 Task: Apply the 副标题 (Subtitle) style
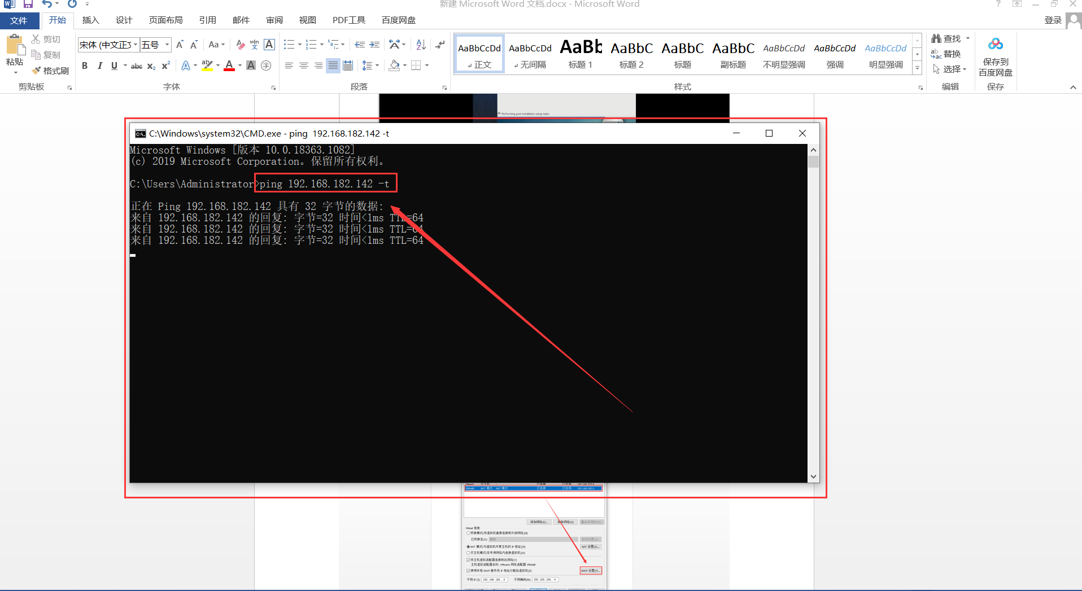pyautogui.click(x=733, y=54)
